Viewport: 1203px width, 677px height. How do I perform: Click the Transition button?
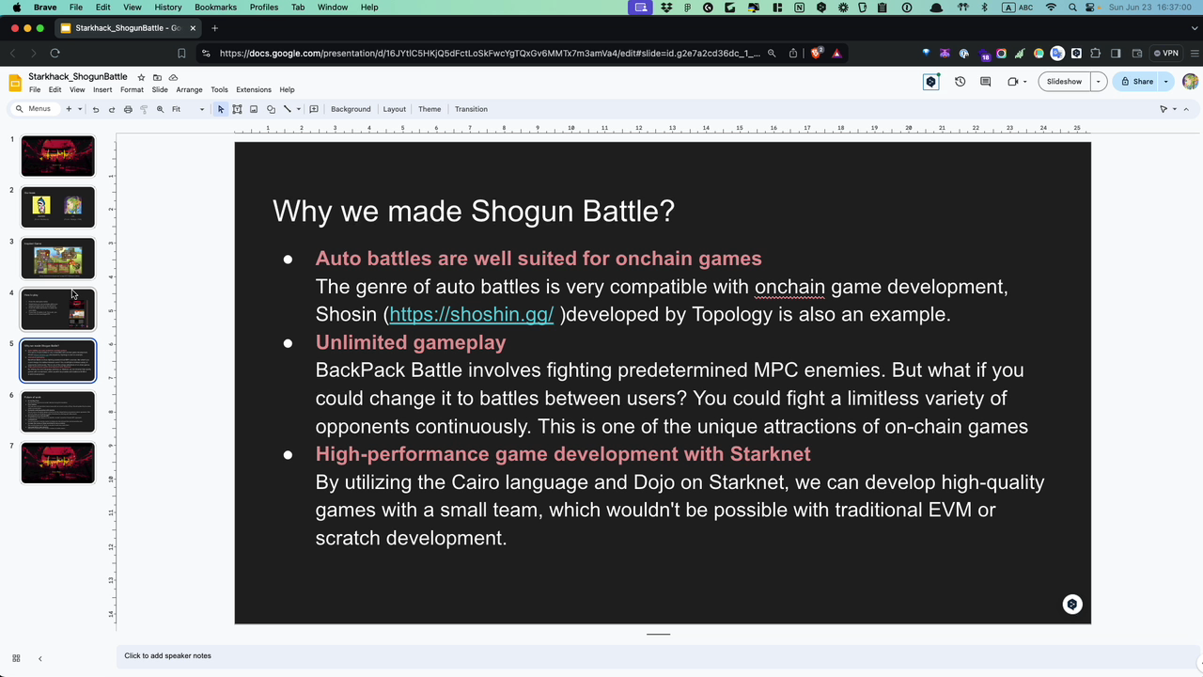point(471,109)
